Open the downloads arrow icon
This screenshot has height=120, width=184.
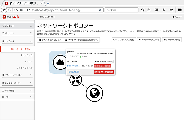[x=164, y=10]
